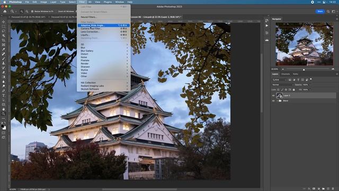Open the layer Kind filter dropdown
This screenshot has height=191, width=339.
click(x=279, y=80)
